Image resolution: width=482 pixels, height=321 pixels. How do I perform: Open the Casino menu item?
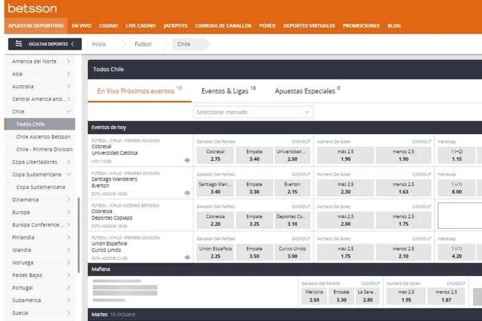108,26
